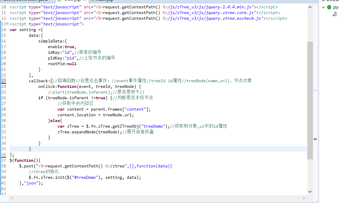Click the editor's vertical scroll down arrow
This screenshot has width=339, height=203.
click(310, 192)
